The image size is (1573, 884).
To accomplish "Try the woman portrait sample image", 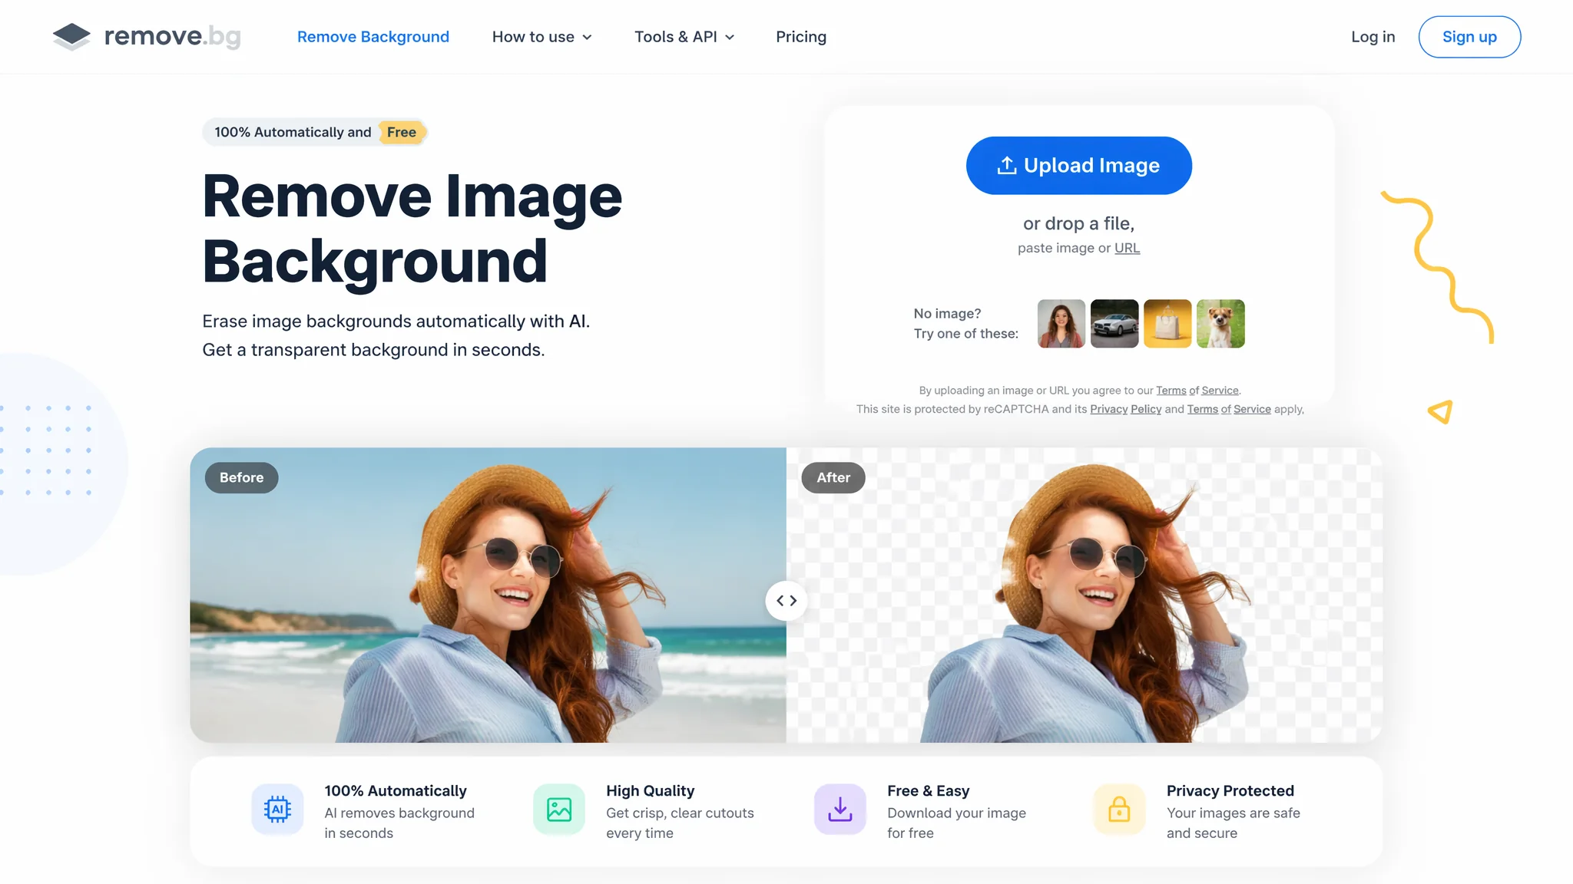I will [1061, 324].
